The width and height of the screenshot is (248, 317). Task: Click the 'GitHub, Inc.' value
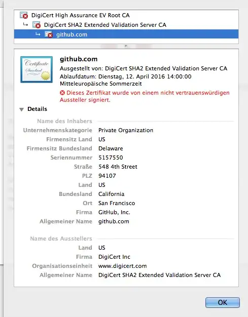[x=114, y=212]
